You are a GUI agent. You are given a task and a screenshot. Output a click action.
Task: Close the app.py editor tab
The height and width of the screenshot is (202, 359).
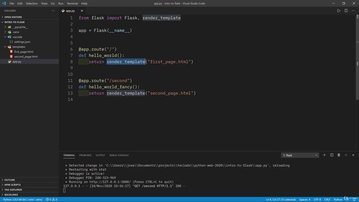82,11
